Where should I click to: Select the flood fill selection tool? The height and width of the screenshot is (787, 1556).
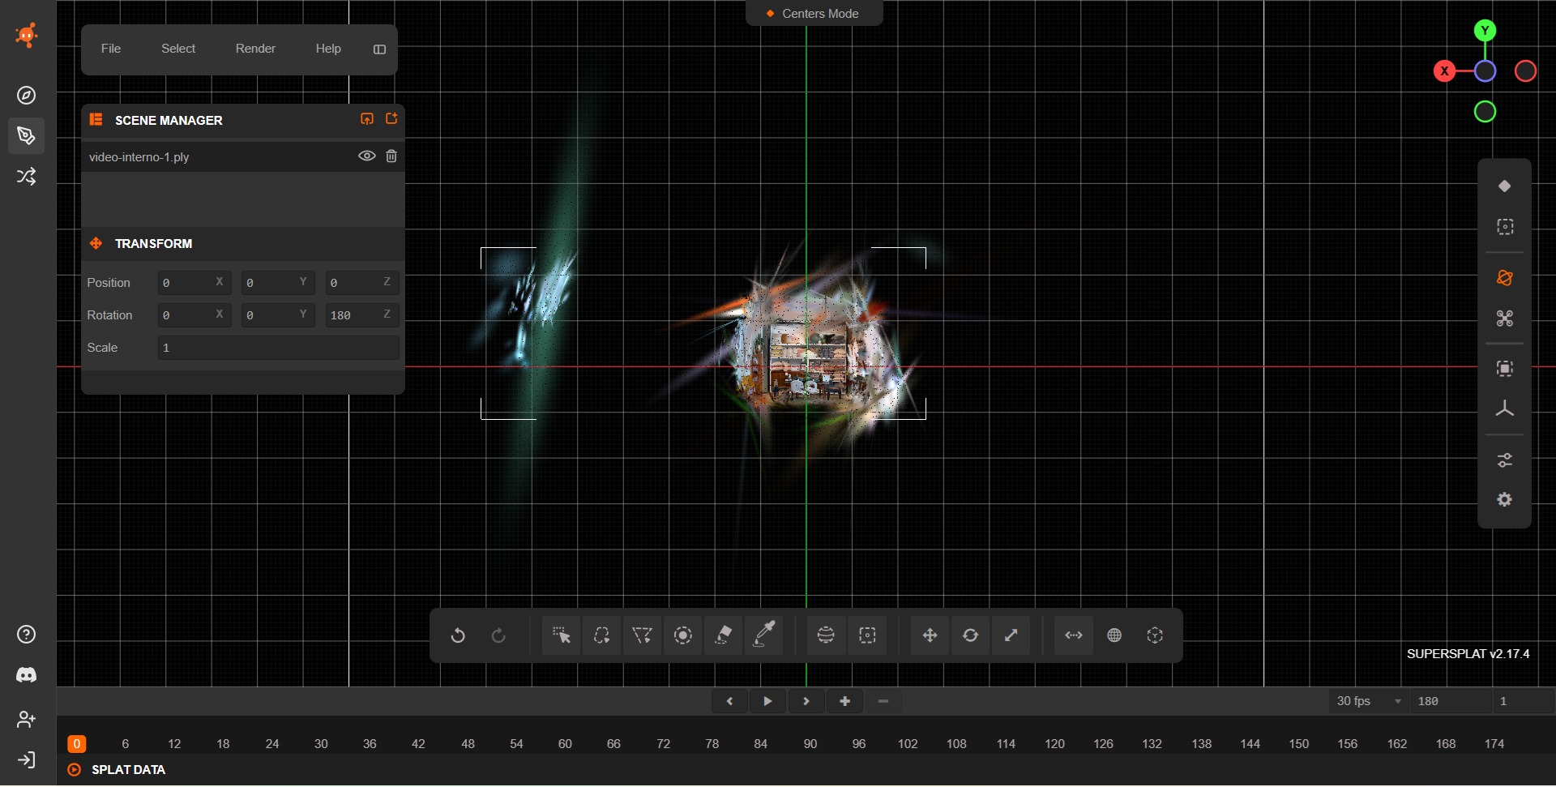pyautogui.click(x=724, y=636)
